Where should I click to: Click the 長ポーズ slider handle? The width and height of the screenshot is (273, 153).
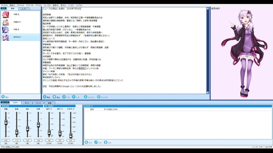tap(60, 133)
